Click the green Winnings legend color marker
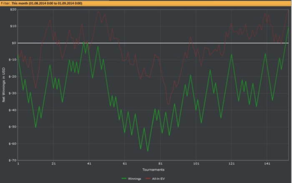The height and width of the screenshot is (183, 292). [124, 178]
